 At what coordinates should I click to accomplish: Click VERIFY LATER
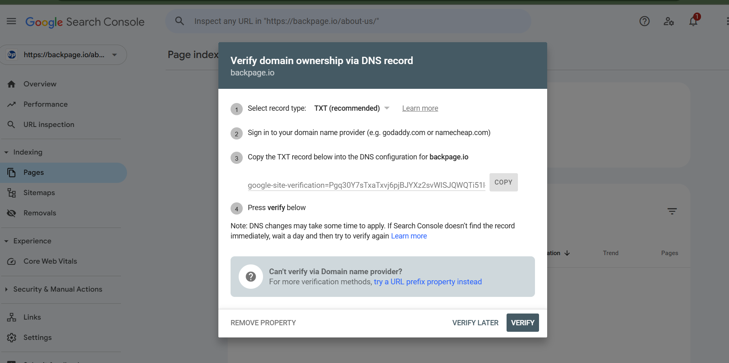point(475,323)
